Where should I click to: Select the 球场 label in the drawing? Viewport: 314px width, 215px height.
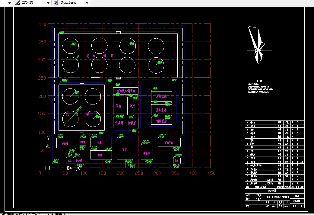(x=125, y=149)
